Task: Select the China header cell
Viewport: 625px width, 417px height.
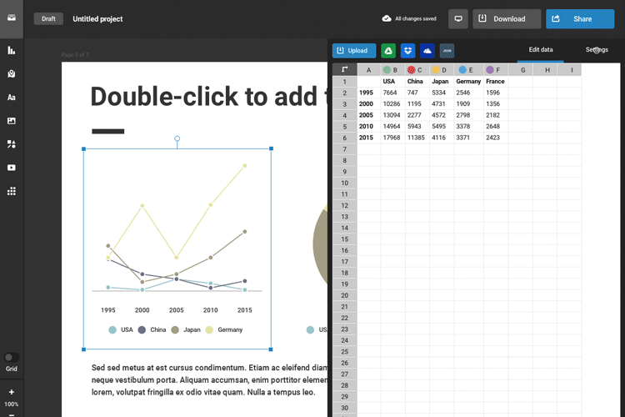Action: (417, 82)
